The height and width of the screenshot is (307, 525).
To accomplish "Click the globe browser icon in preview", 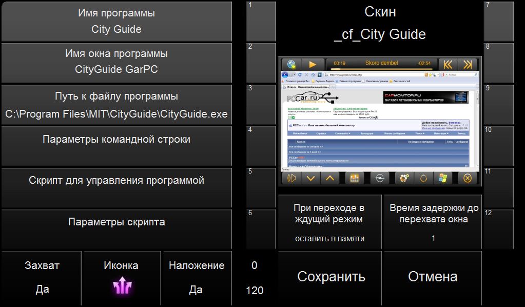I will point(292,64).
